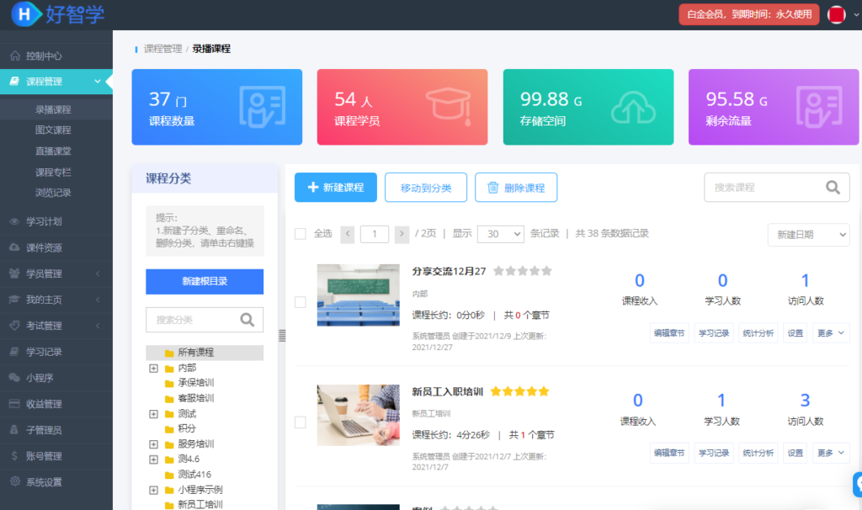
Task: Open the user avatar menu
Action: pos(836,14)
